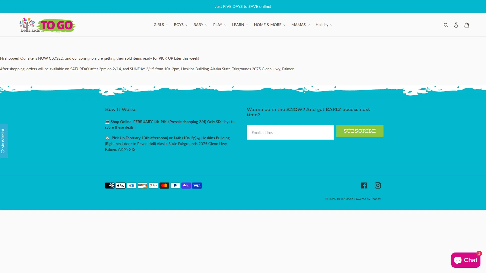The height and width of the screenshot is (273, 486).
Task: Open the Instagram icon in footer
Action: pyautogui.click(x=378, y=186)
